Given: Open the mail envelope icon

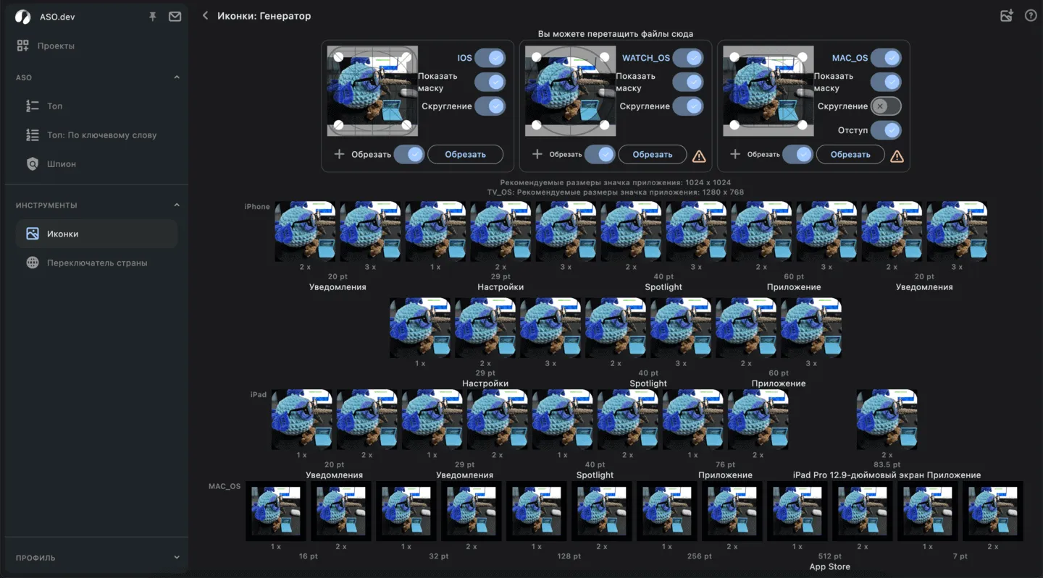Looking at the screenshot, I should coord(175,17).
